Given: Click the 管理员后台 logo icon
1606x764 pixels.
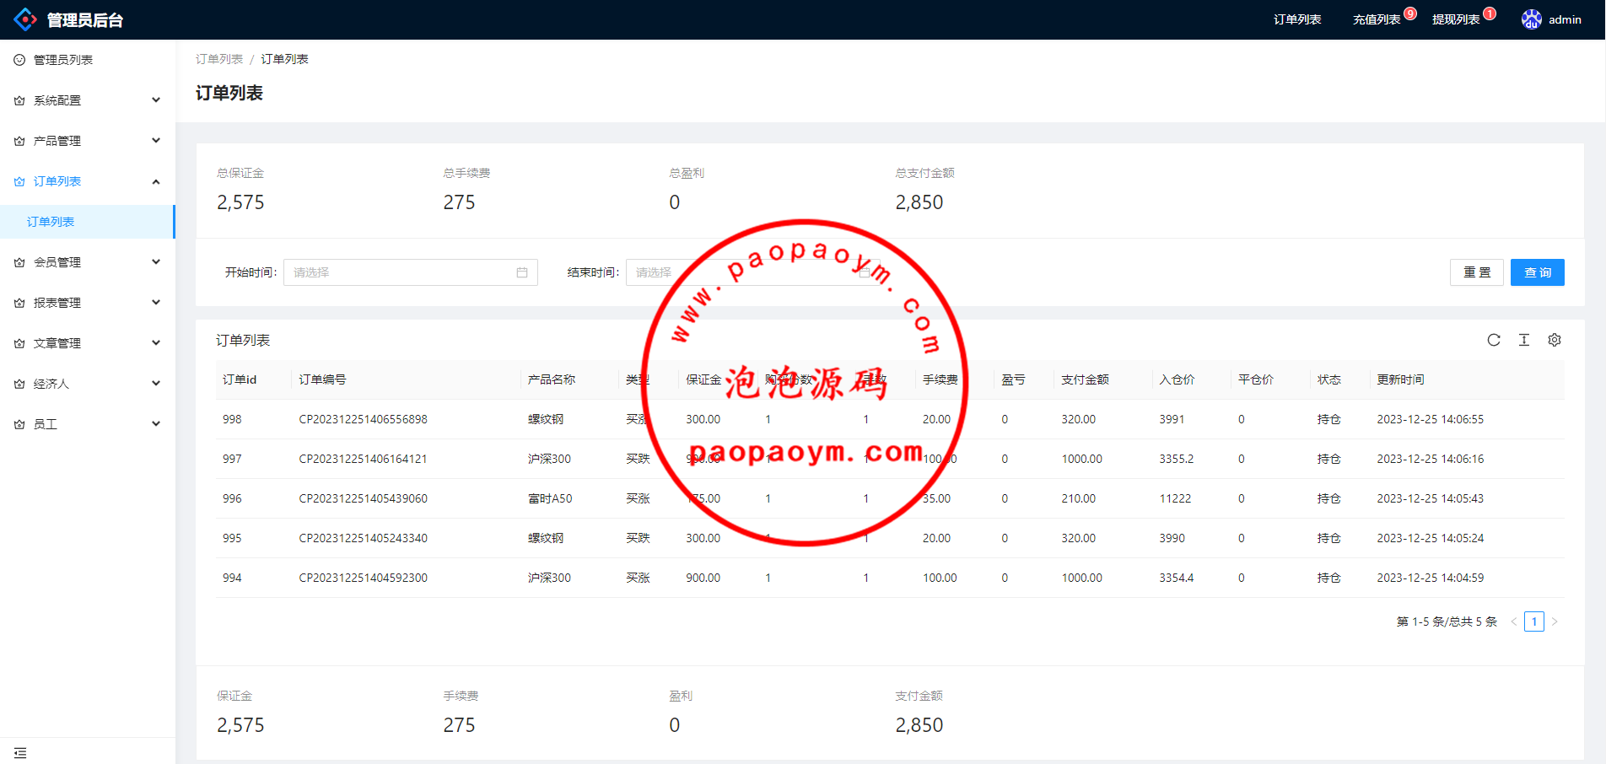Looking at the screenshot, I should 25,19.
